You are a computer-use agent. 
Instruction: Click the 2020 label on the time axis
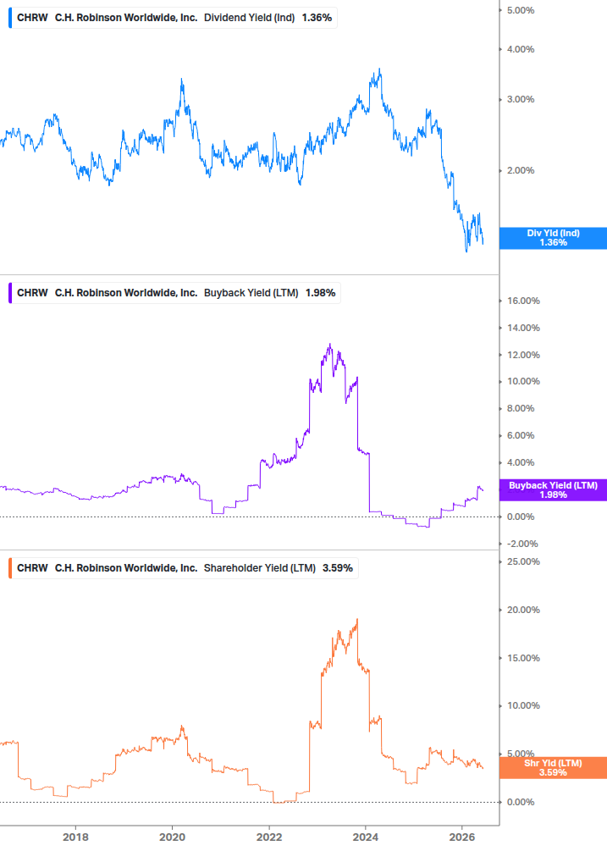tap(172, 837)
